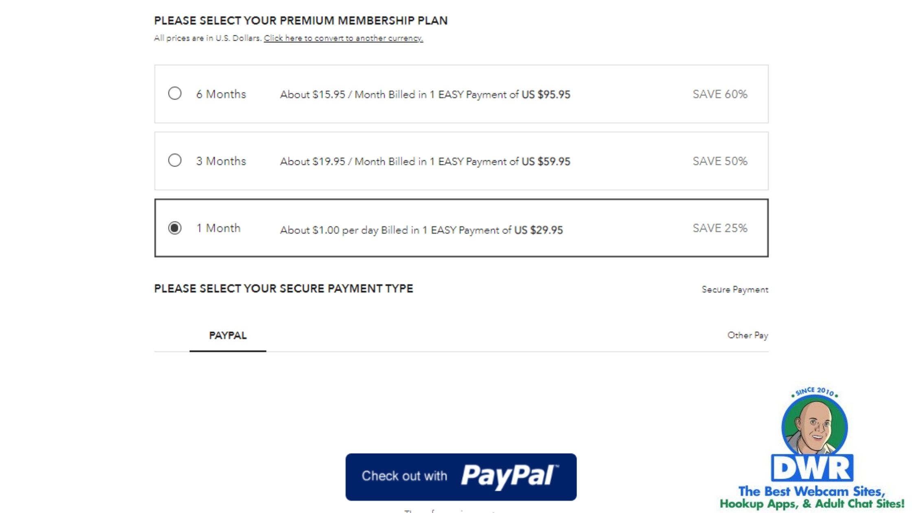Click the 6 Months plan label

click(221, 94)
